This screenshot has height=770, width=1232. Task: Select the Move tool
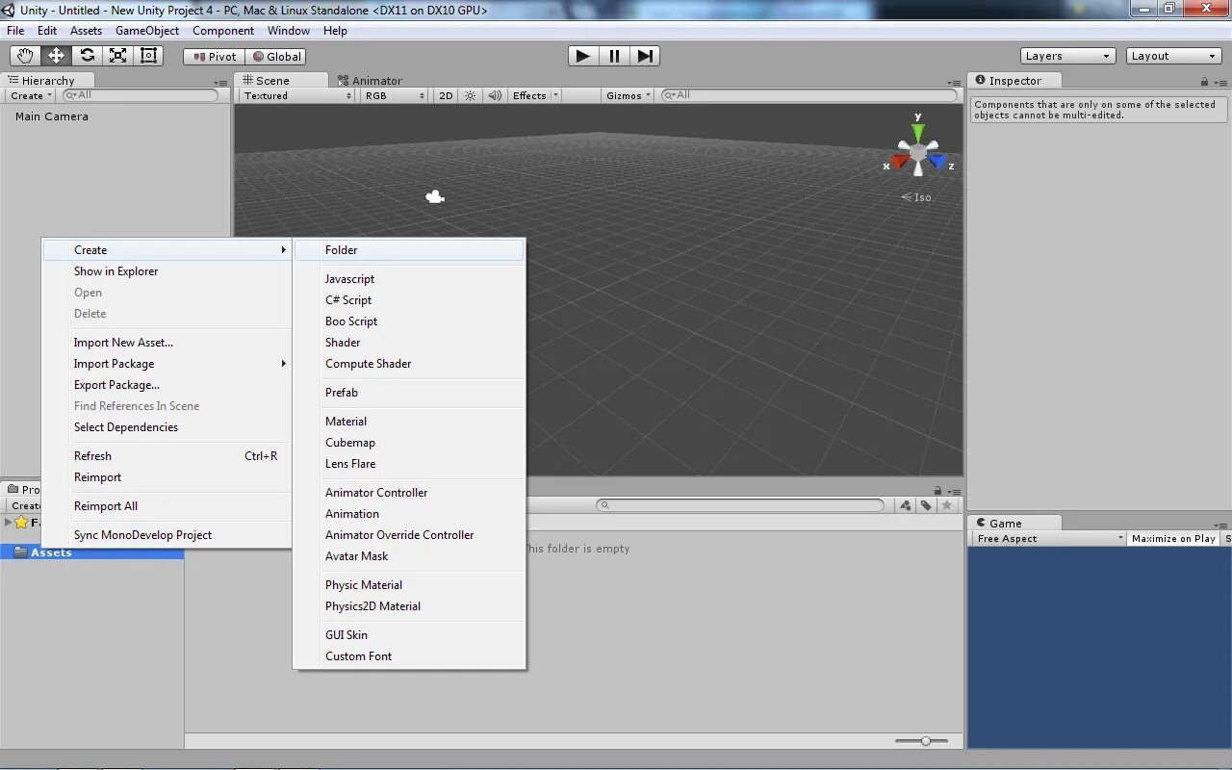(x=56, y=56)
